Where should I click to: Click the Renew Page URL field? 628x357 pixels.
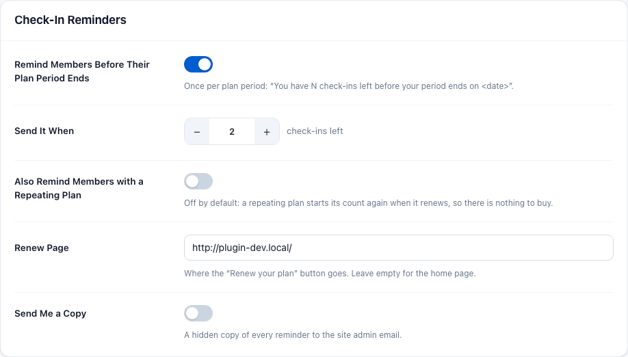399,248
